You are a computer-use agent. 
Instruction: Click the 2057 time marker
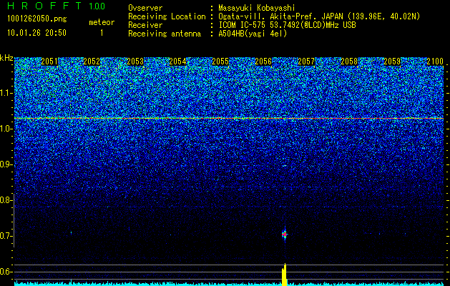coord(306,61)
